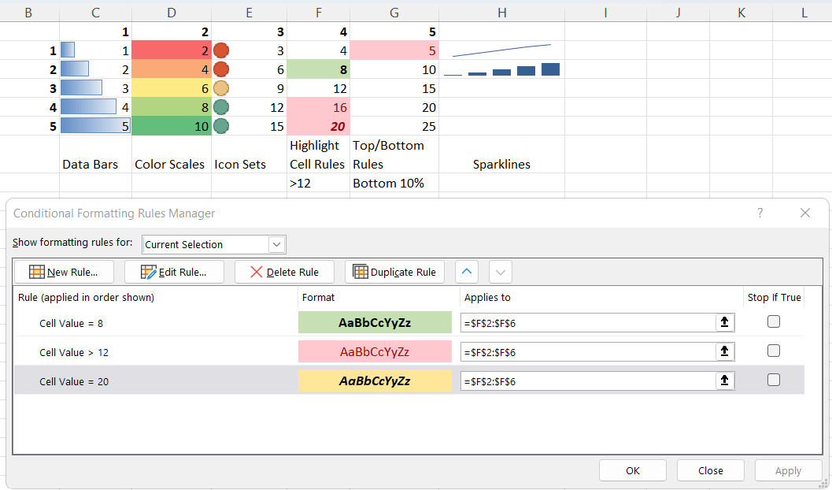
Task: Select column H header
Action: 502,13
